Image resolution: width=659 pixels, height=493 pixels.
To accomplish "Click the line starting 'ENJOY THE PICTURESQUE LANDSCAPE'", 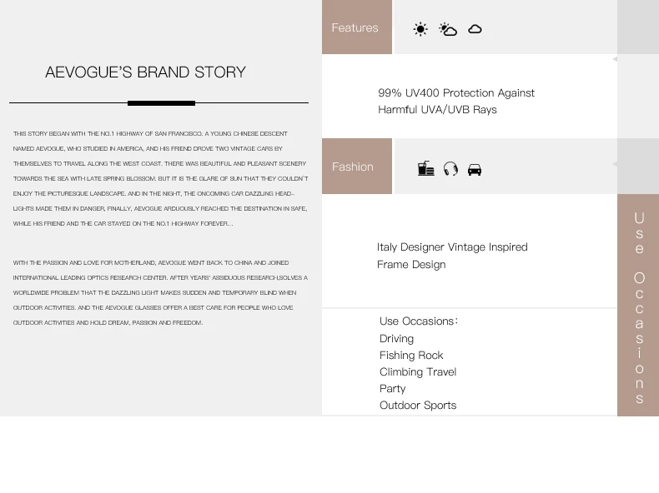I will [x=153, y=193].
